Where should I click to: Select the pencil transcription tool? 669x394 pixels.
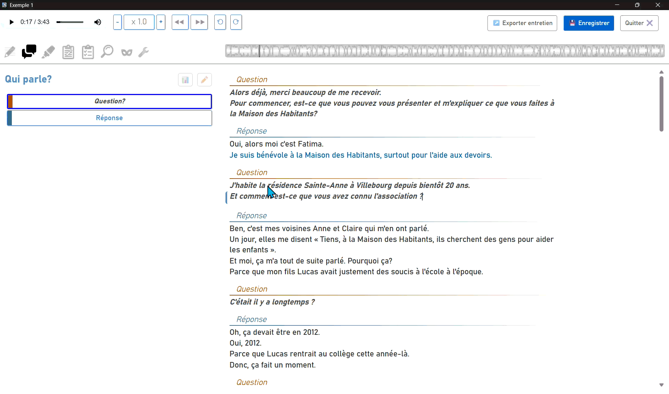[x=10, y=52]
